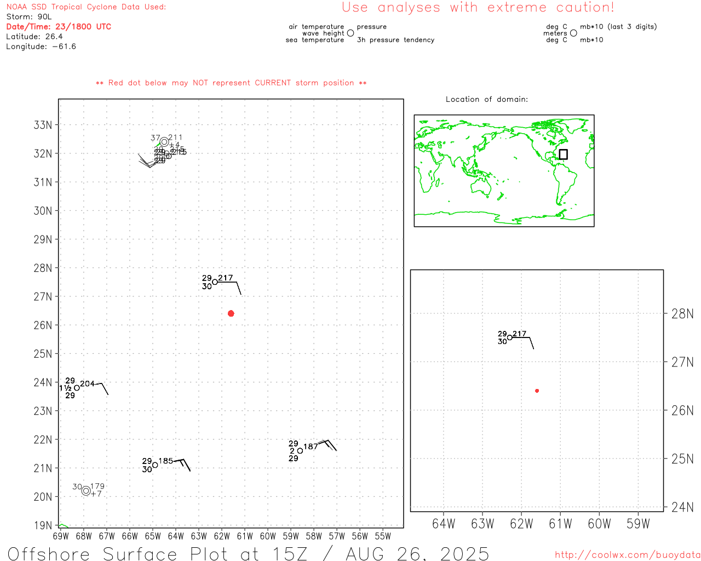The width and height of the screenshot is (701, 561).
Task: Select buoy station with pressure 217 on main map
Action: [215, 282]
